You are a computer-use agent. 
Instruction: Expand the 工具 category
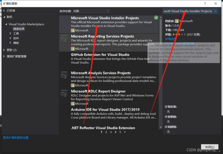(x=11, y=34)
